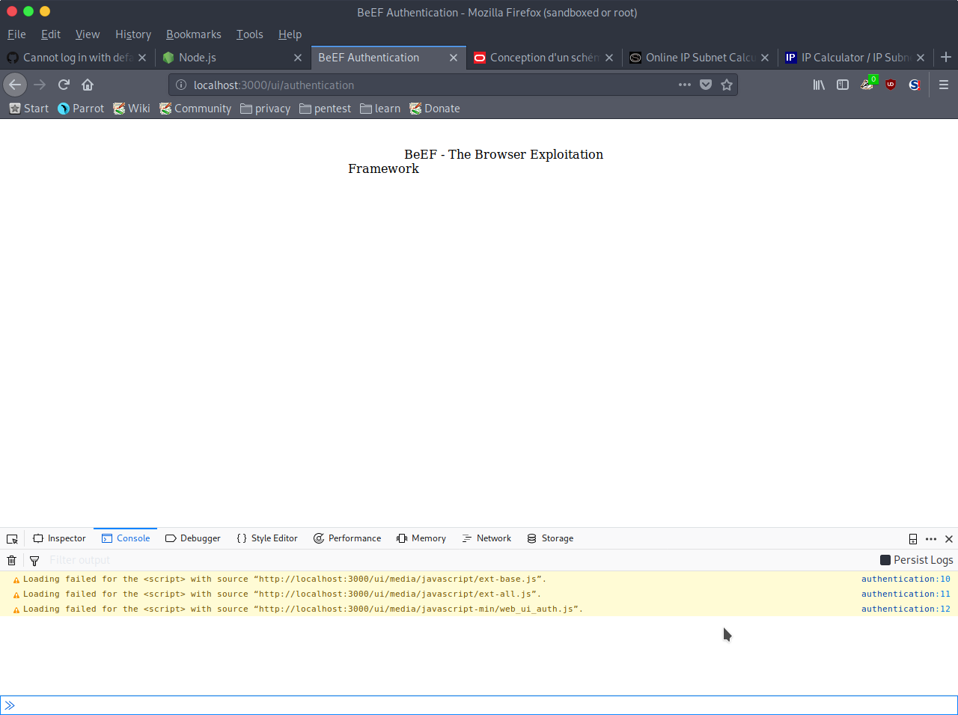Toggle the split console panel icon
Image resolution: width=958 pixels, height=715 pixels.
pyautogui.click(x=913, y=538)
